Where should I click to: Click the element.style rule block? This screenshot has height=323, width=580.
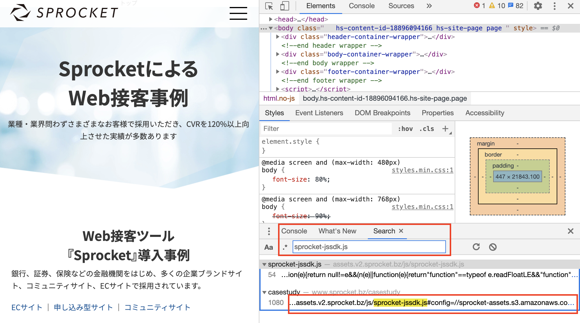(x=357, y=146)
